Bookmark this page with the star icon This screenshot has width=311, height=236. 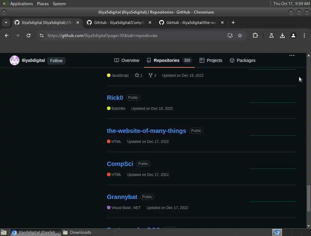[240, 35]
